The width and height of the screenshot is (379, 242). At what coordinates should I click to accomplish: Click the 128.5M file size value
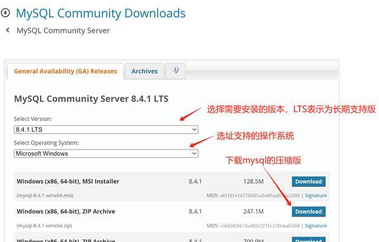(x=253, y=181)
